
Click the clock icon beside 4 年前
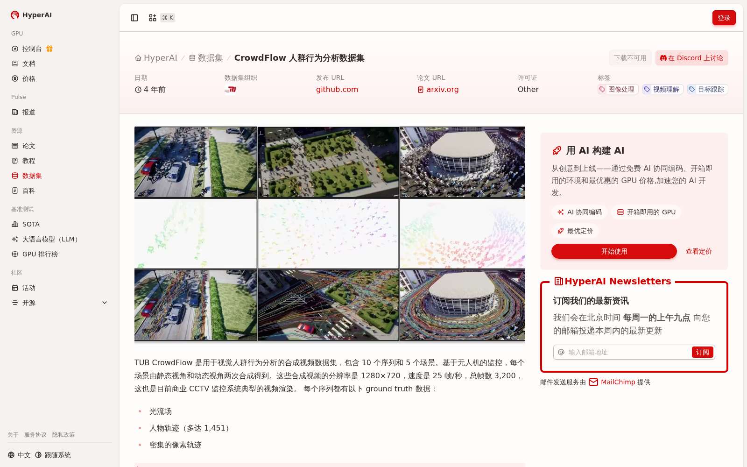138,90
